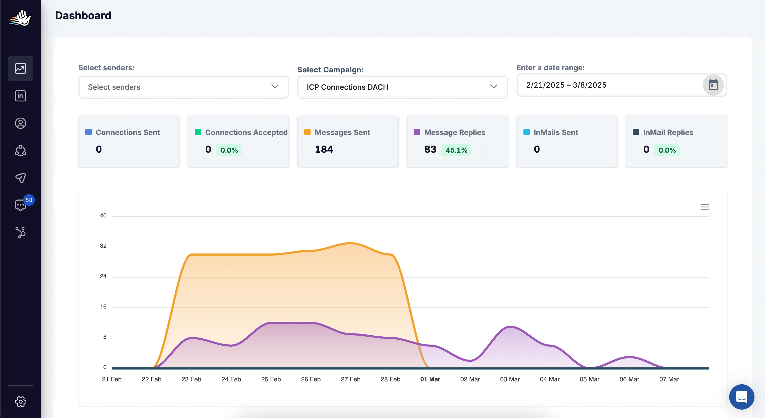Viewport: 765px width, 418px height.
Task: Click the campaign dropdown chevron arrow
Action: (493, 86)
